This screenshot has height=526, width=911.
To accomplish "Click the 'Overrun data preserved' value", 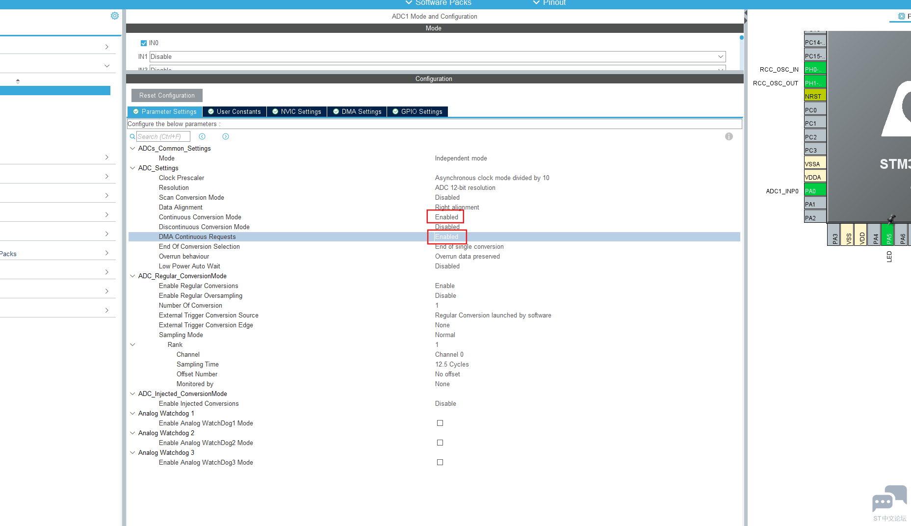I will coord(468,256).
